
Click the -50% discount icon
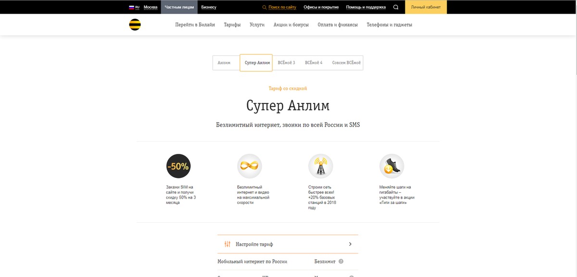pyautogui.click(x=178, y=166)
